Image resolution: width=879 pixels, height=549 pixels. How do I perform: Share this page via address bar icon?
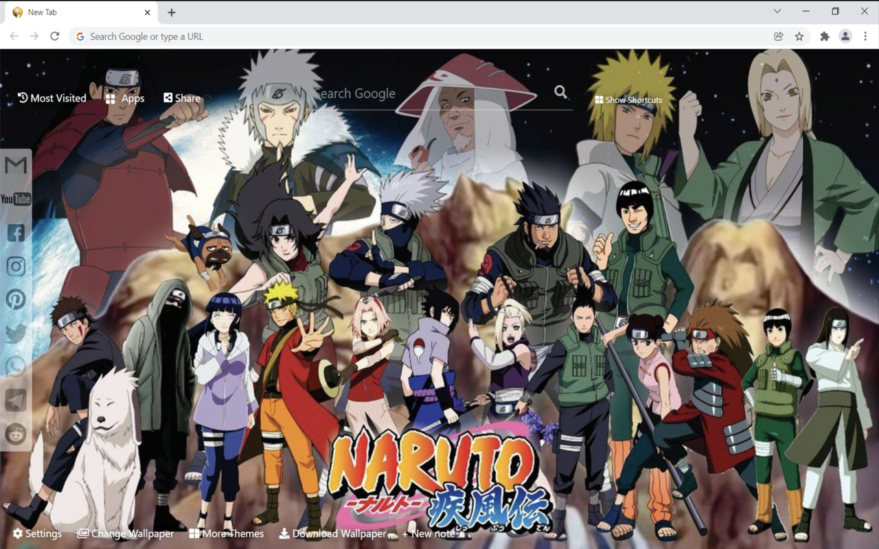click(779, 36)
